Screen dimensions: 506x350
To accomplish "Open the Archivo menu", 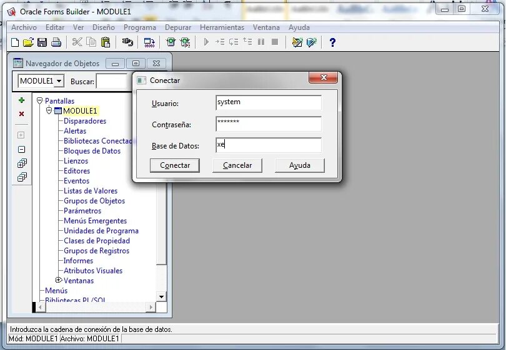I will 24,27.
